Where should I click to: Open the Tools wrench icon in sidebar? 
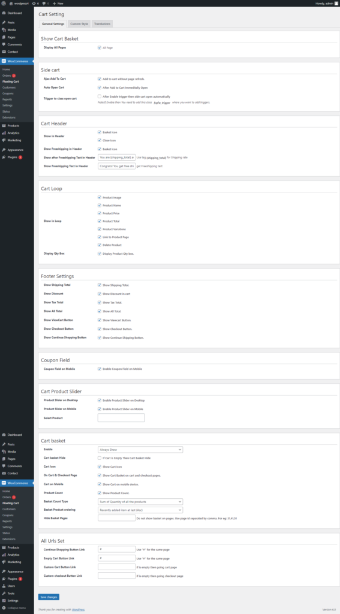click(4, 593)
